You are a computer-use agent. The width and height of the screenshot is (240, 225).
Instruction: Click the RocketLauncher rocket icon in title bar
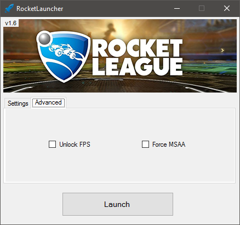tap(9, 8)
